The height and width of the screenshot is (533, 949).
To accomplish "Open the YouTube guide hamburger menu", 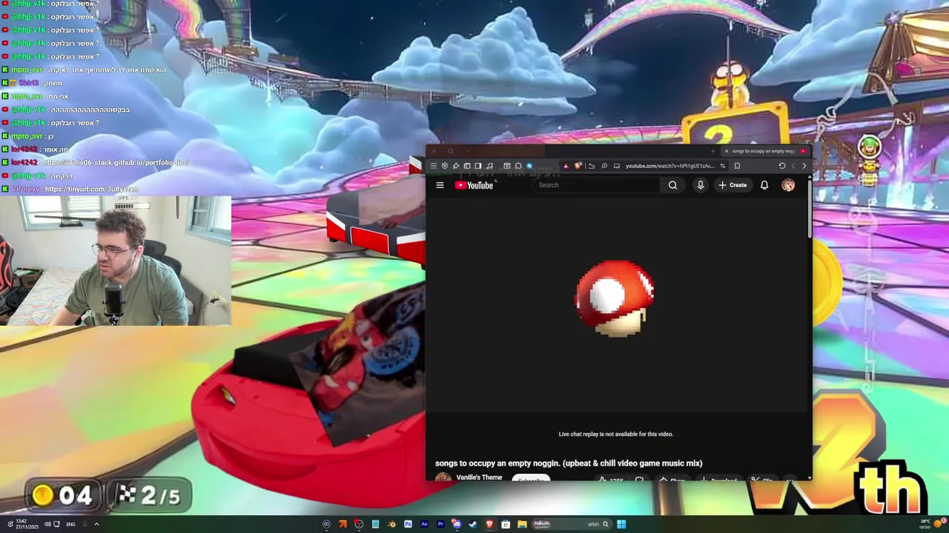I will [x=440, y=185].
